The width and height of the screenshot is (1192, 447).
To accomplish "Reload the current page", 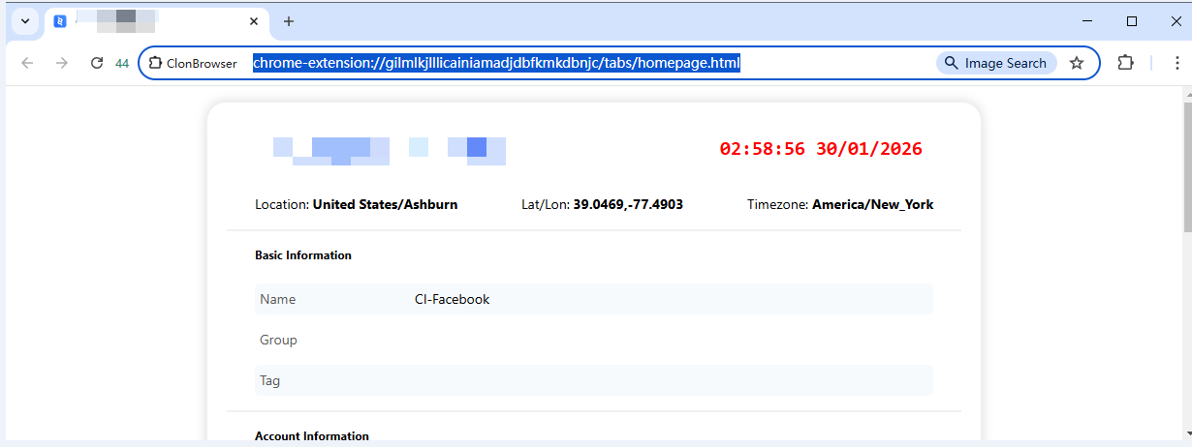I will pyautogui.click(x=97, y=63).
